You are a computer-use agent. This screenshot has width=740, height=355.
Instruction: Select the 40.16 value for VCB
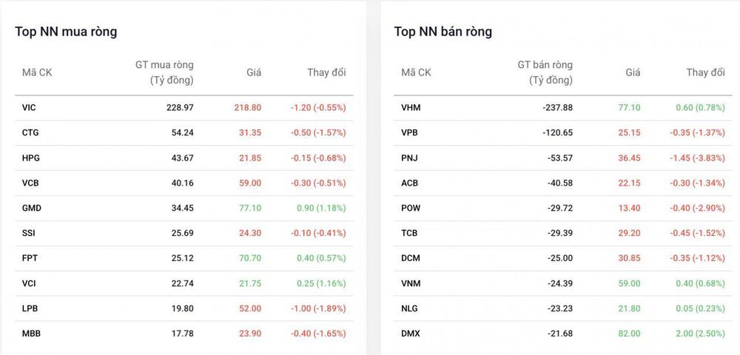182,183
